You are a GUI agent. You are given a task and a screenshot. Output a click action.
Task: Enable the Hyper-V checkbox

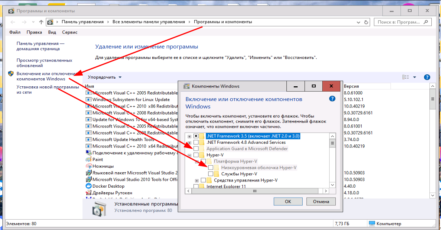196,155
